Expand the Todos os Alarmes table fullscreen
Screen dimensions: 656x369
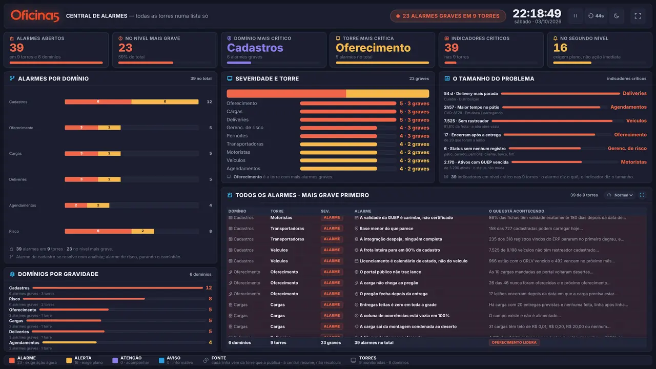(642, 195)
